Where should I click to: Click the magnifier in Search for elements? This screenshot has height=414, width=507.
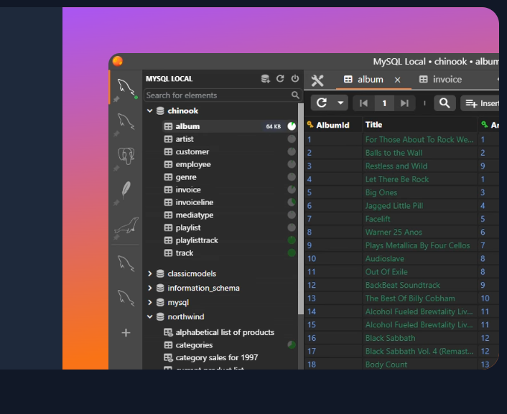[295, 95]
